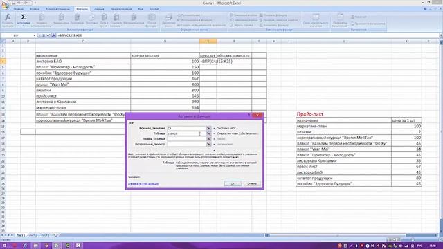Confirm entry with checkmark in formula bar

coord(48,35)
